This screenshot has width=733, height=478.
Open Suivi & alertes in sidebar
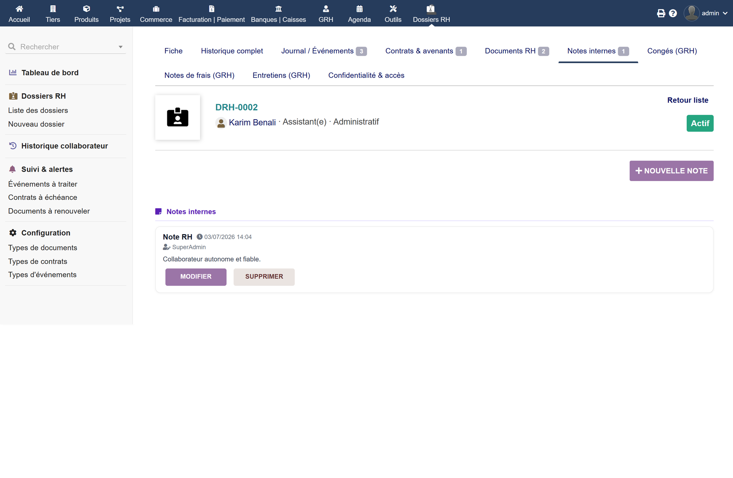(x=47, y=169)
